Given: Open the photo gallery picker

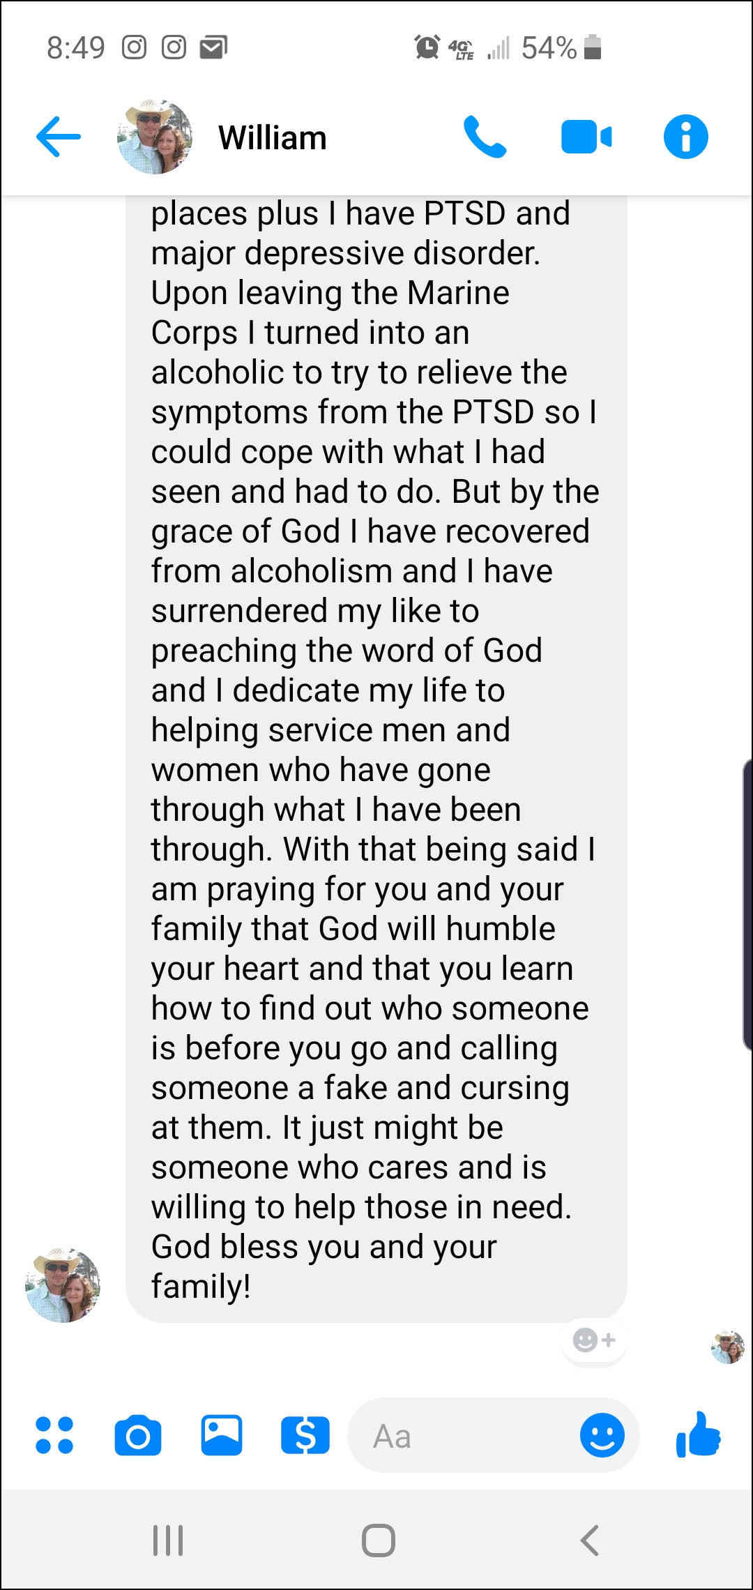Looking at the screenshot, I should pyautogui.click(x=222, y=1435).
